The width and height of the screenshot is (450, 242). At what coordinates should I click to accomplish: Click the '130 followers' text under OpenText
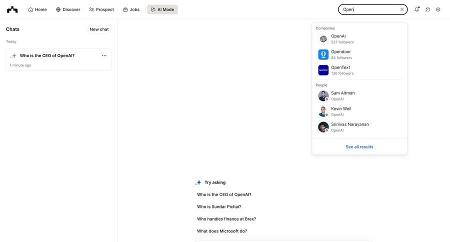click(x=342, y=73)
